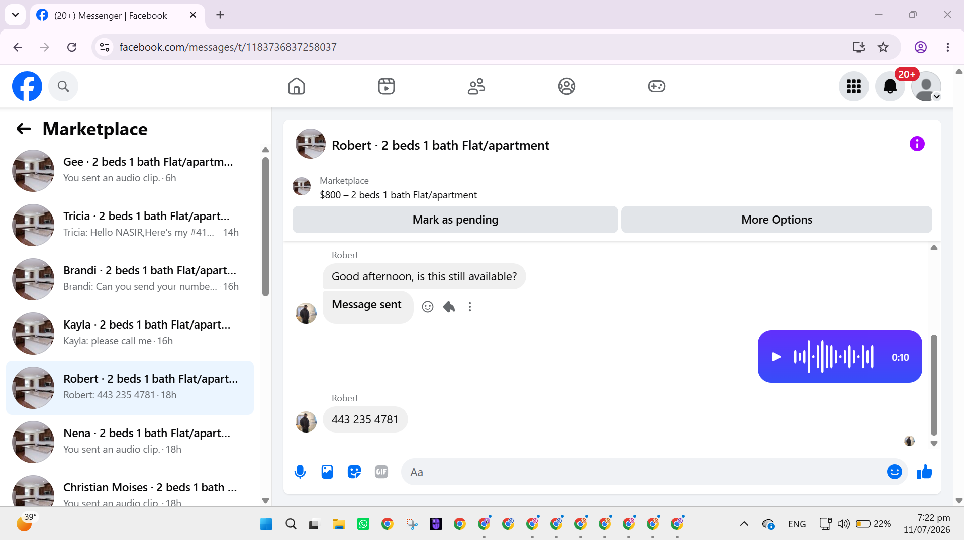Select Robert's conversation in the list

pyautogui.click(x=130, y=388)
